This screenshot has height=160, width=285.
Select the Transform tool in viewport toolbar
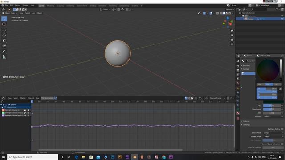[4, 45]
